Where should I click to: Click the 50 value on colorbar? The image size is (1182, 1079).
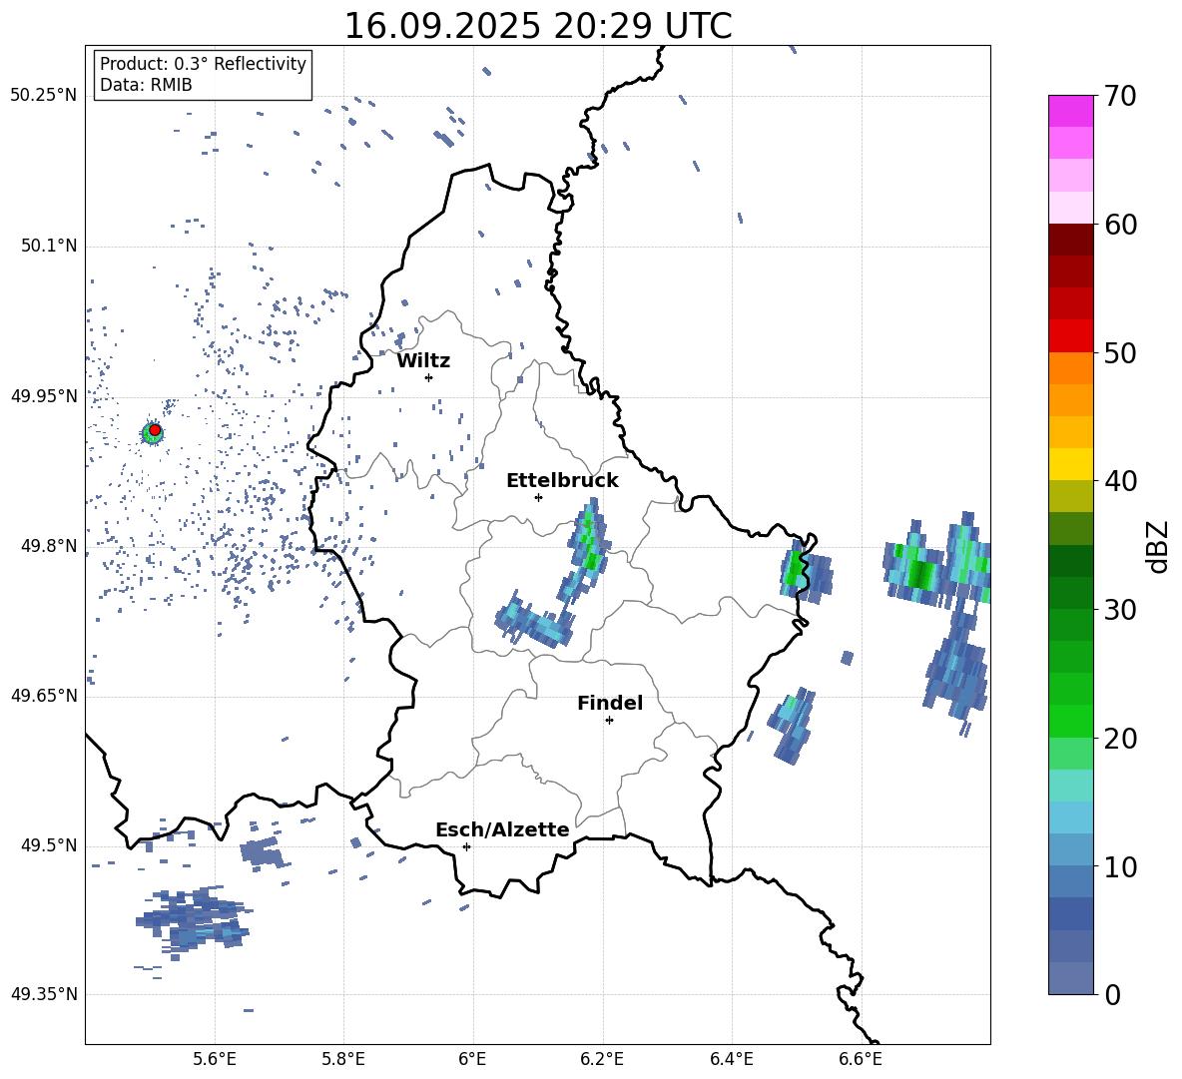pos(1120,352)
